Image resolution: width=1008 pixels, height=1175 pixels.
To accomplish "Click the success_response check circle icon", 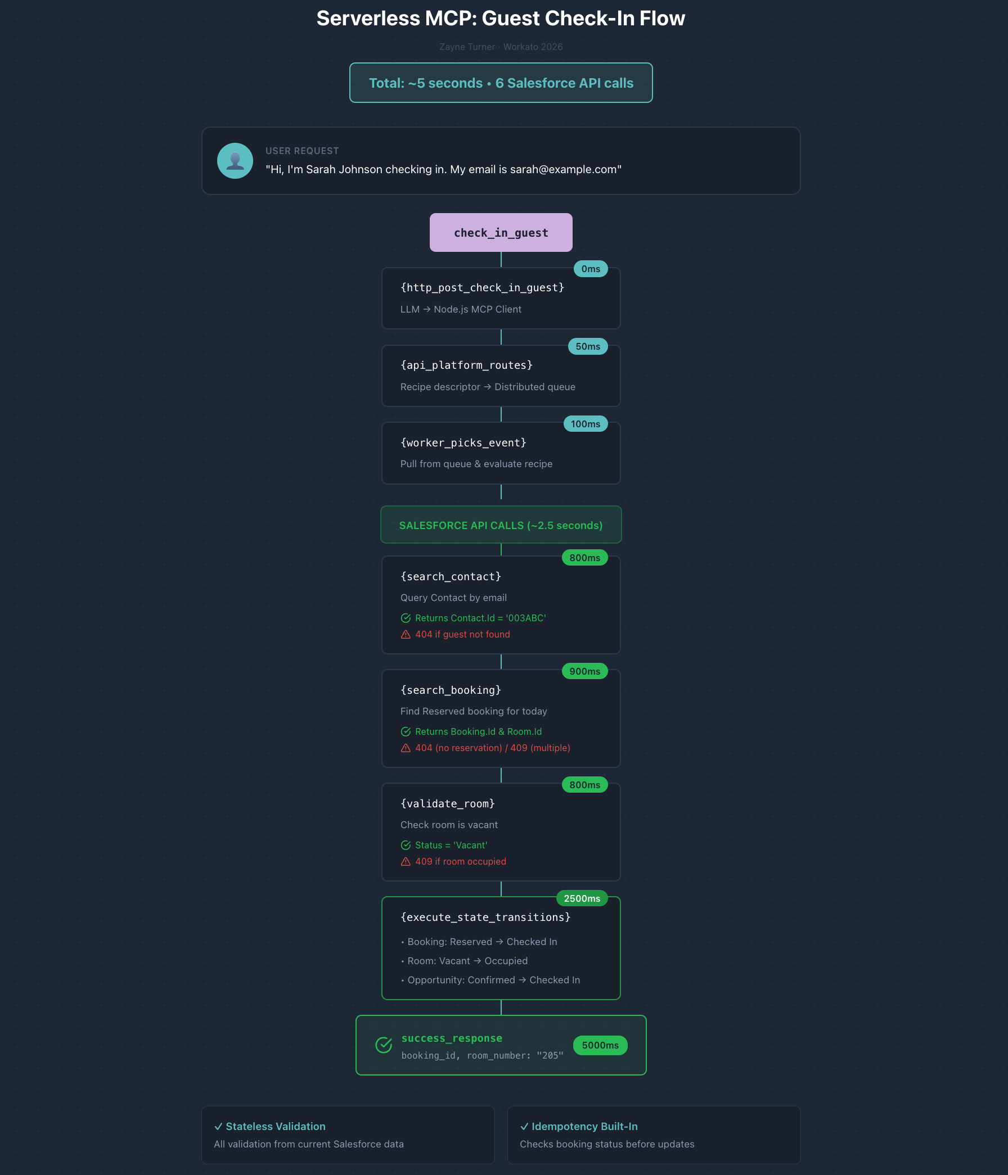I will point(384,1045).
